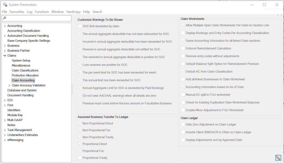This screenshot has height=164, width=284.
Task: Click the System Parameters title bar icon
Action: click(5, 5)
